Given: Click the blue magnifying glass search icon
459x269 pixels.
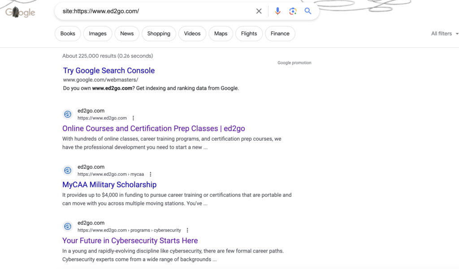Looking at the screenshot, I should 308,11.
